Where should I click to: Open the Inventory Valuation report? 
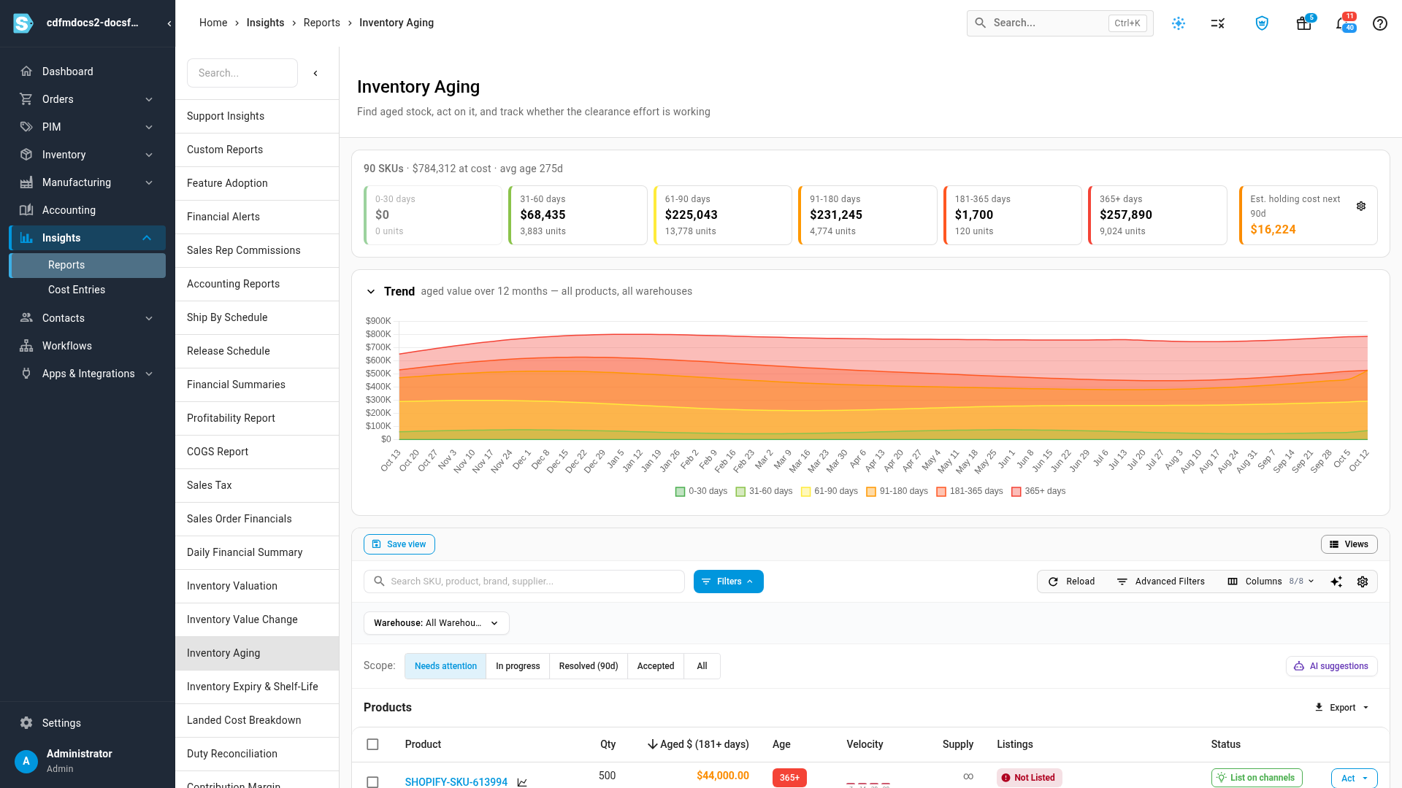click(257, 586)
